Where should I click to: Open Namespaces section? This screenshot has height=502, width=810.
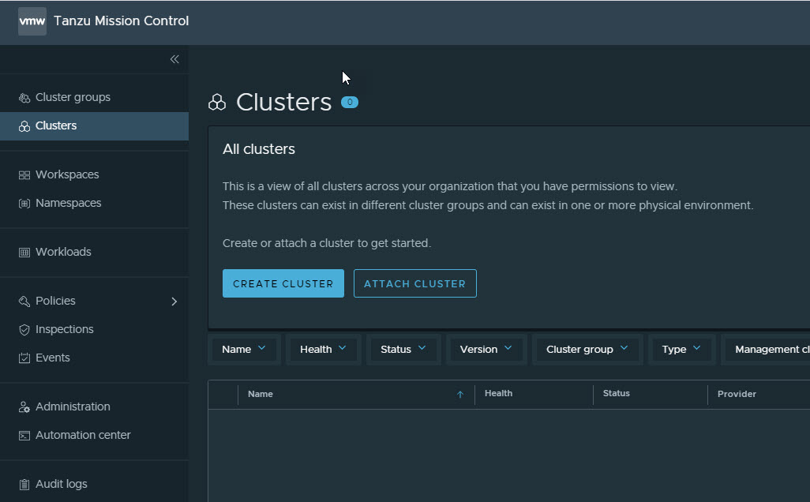coord(94,204)
